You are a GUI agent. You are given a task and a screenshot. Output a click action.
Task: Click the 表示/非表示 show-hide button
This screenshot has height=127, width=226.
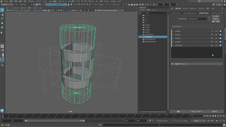[x=216, y=21]
